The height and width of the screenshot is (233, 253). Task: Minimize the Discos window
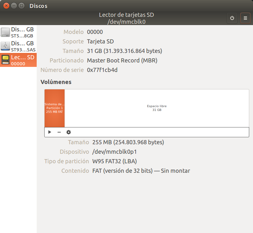click(x=14, y=6)
